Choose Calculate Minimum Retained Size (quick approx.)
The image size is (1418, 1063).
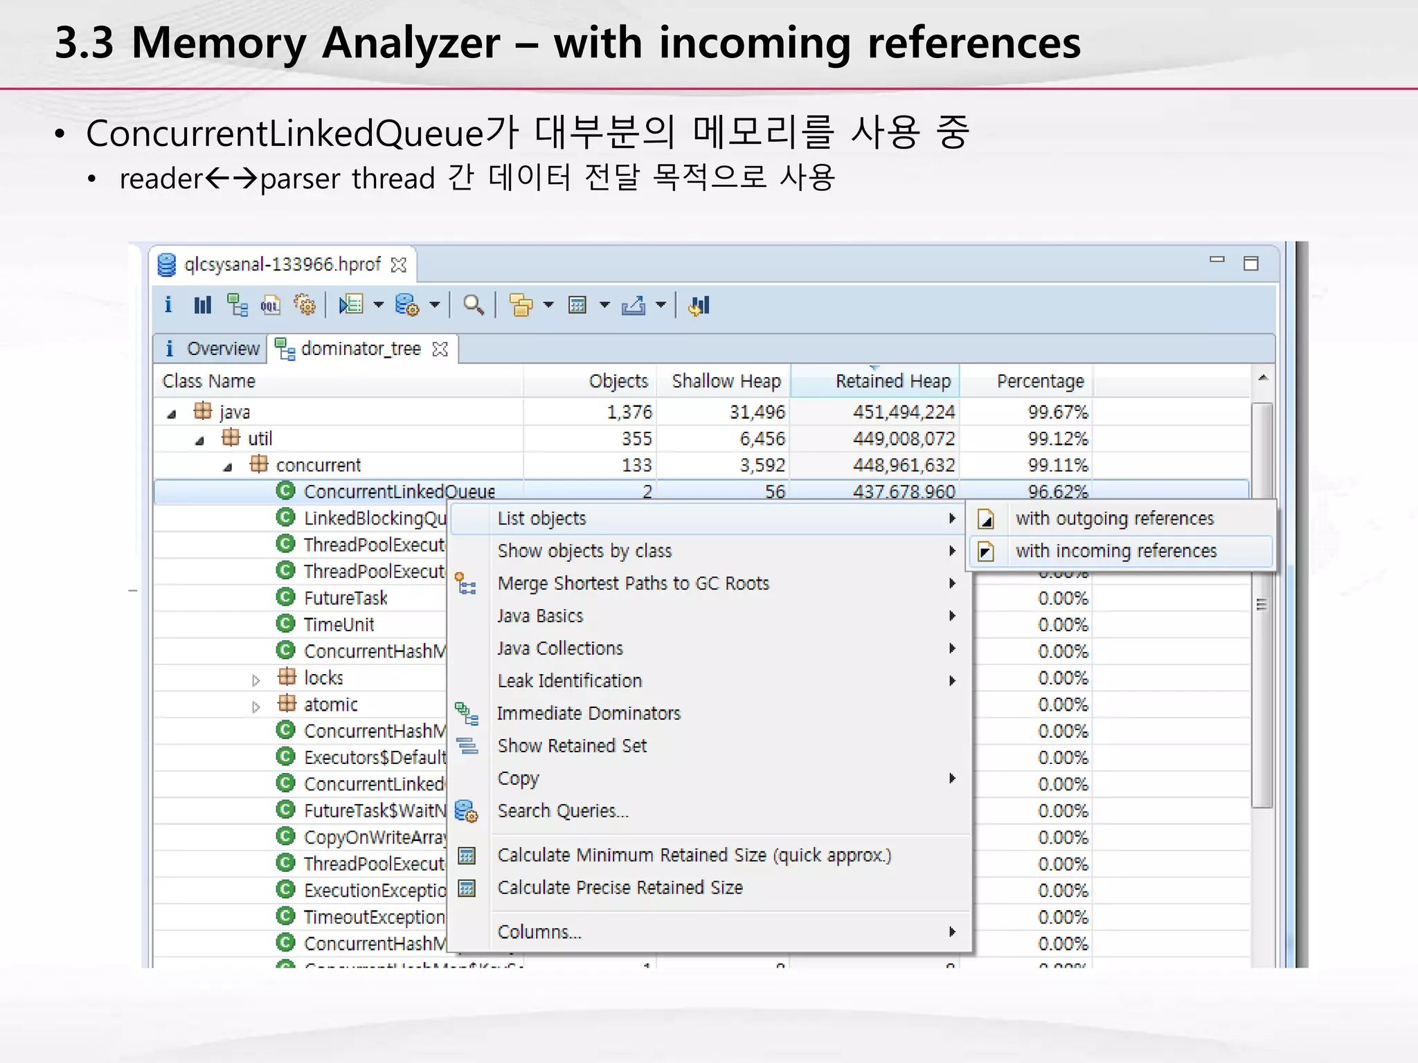(x=708, y=855)
